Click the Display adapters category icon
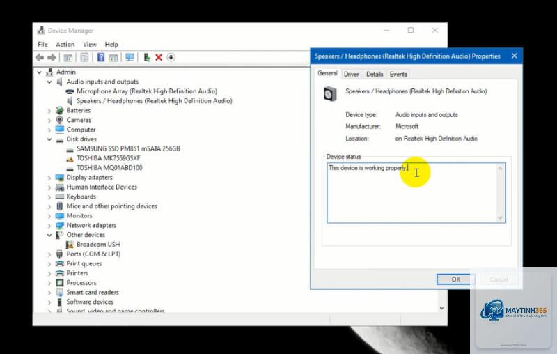This screenshot has height=354, width=557. (60, 178)
